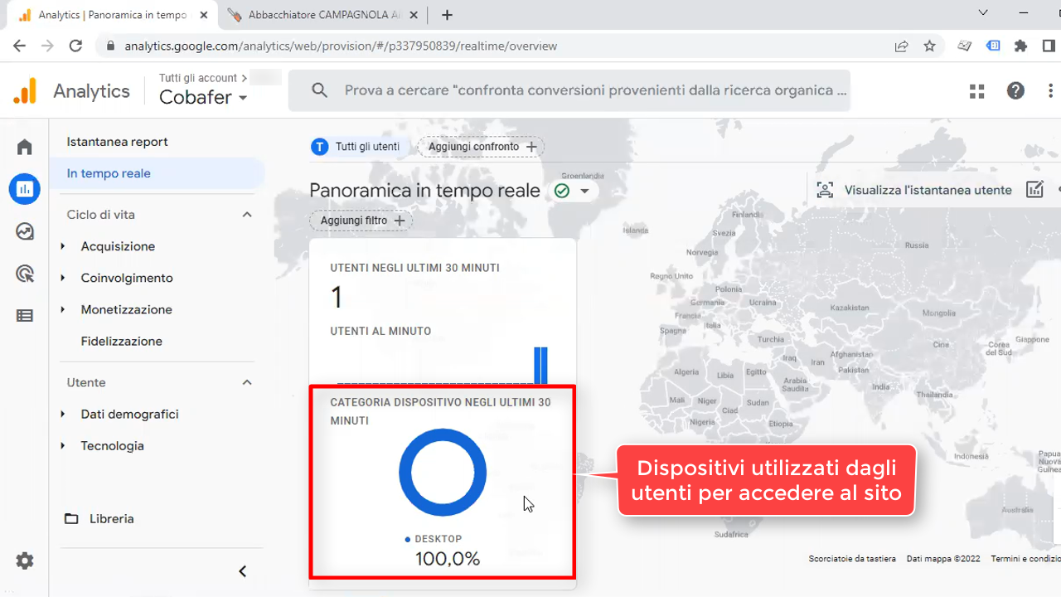
Task: Open the Home section in the sidebar
Action: coord(24,146)
